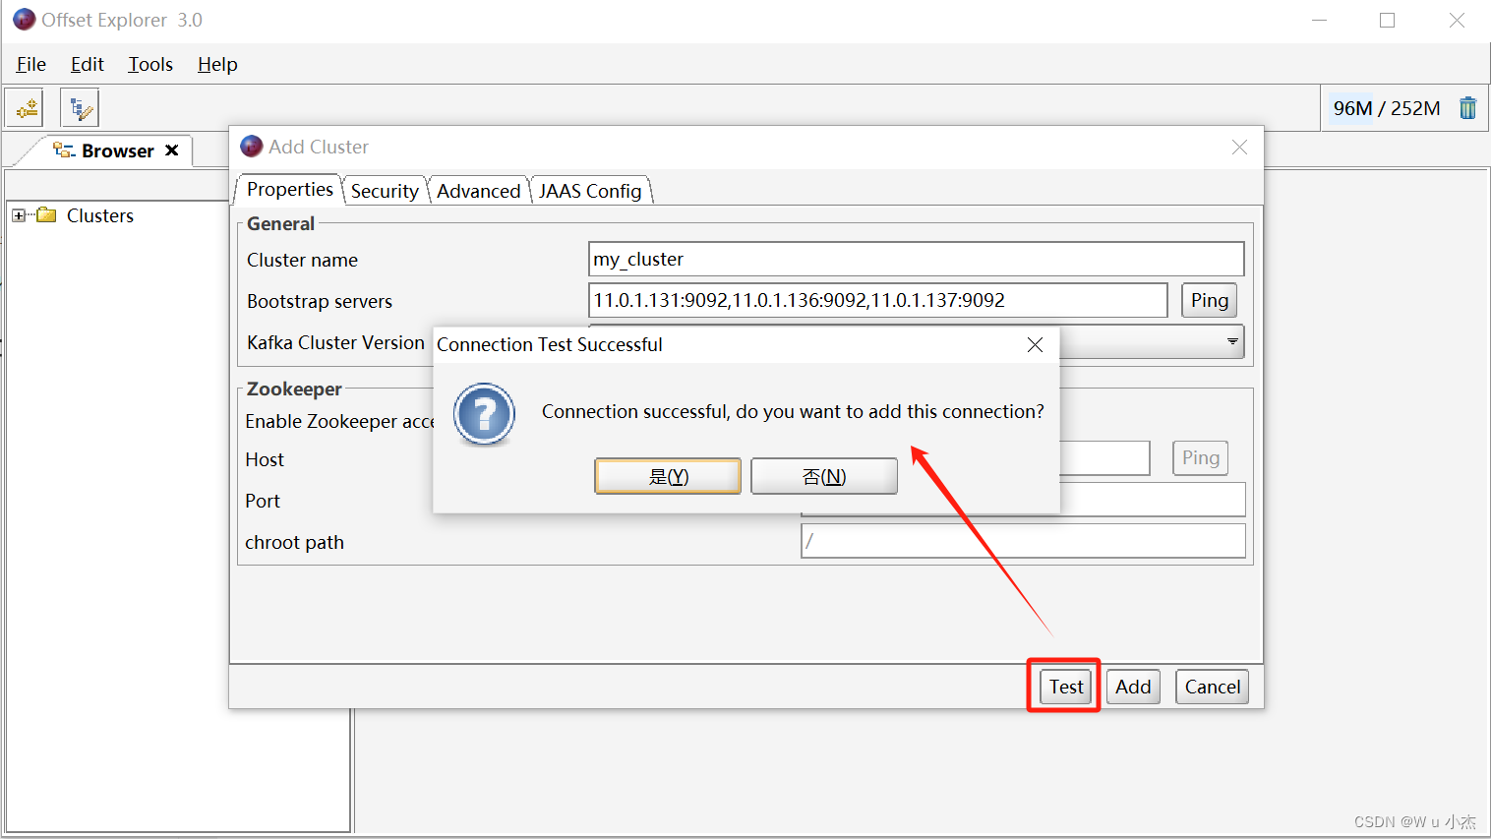
Task: Click the 'Kafka Cluster Version' label
Action: pyautogui.click(x=335, y=342)
